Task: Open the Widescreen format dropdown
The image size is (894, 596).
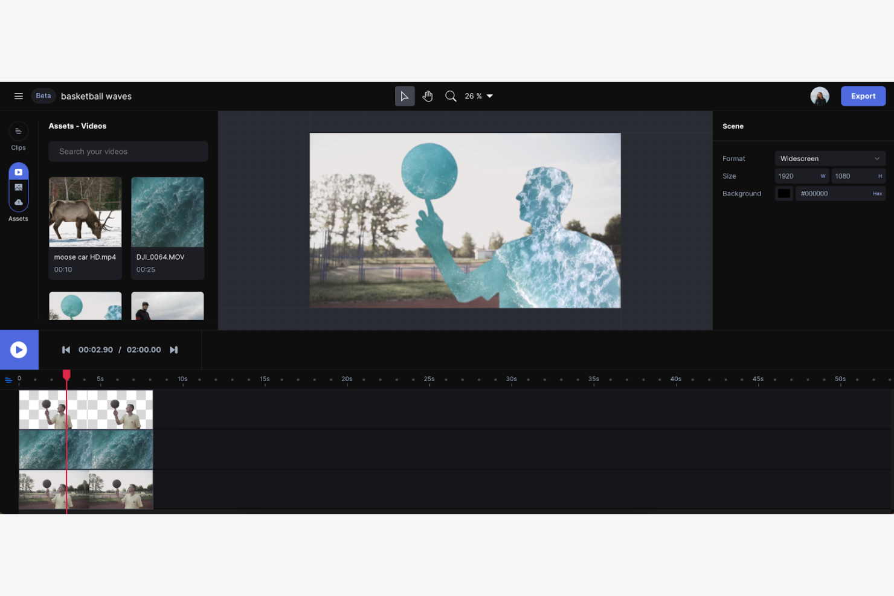Action: [x=829, y=158]
